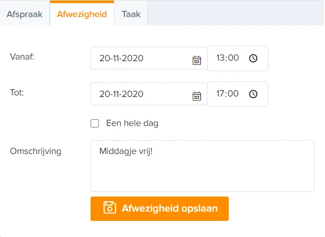Switch to the Afspraak tab

click(25, 14)
